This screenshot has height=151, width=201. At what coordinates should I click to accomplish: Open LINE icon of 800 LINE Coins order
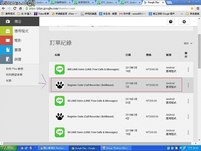click(x=60, y=69)
